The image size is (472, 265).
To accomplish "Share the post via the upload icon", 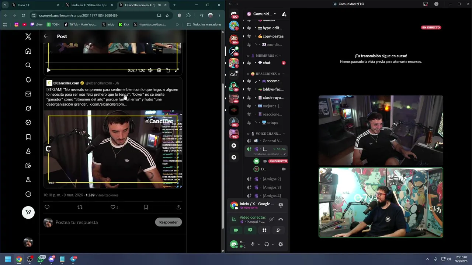I will [x=178, y=207].
